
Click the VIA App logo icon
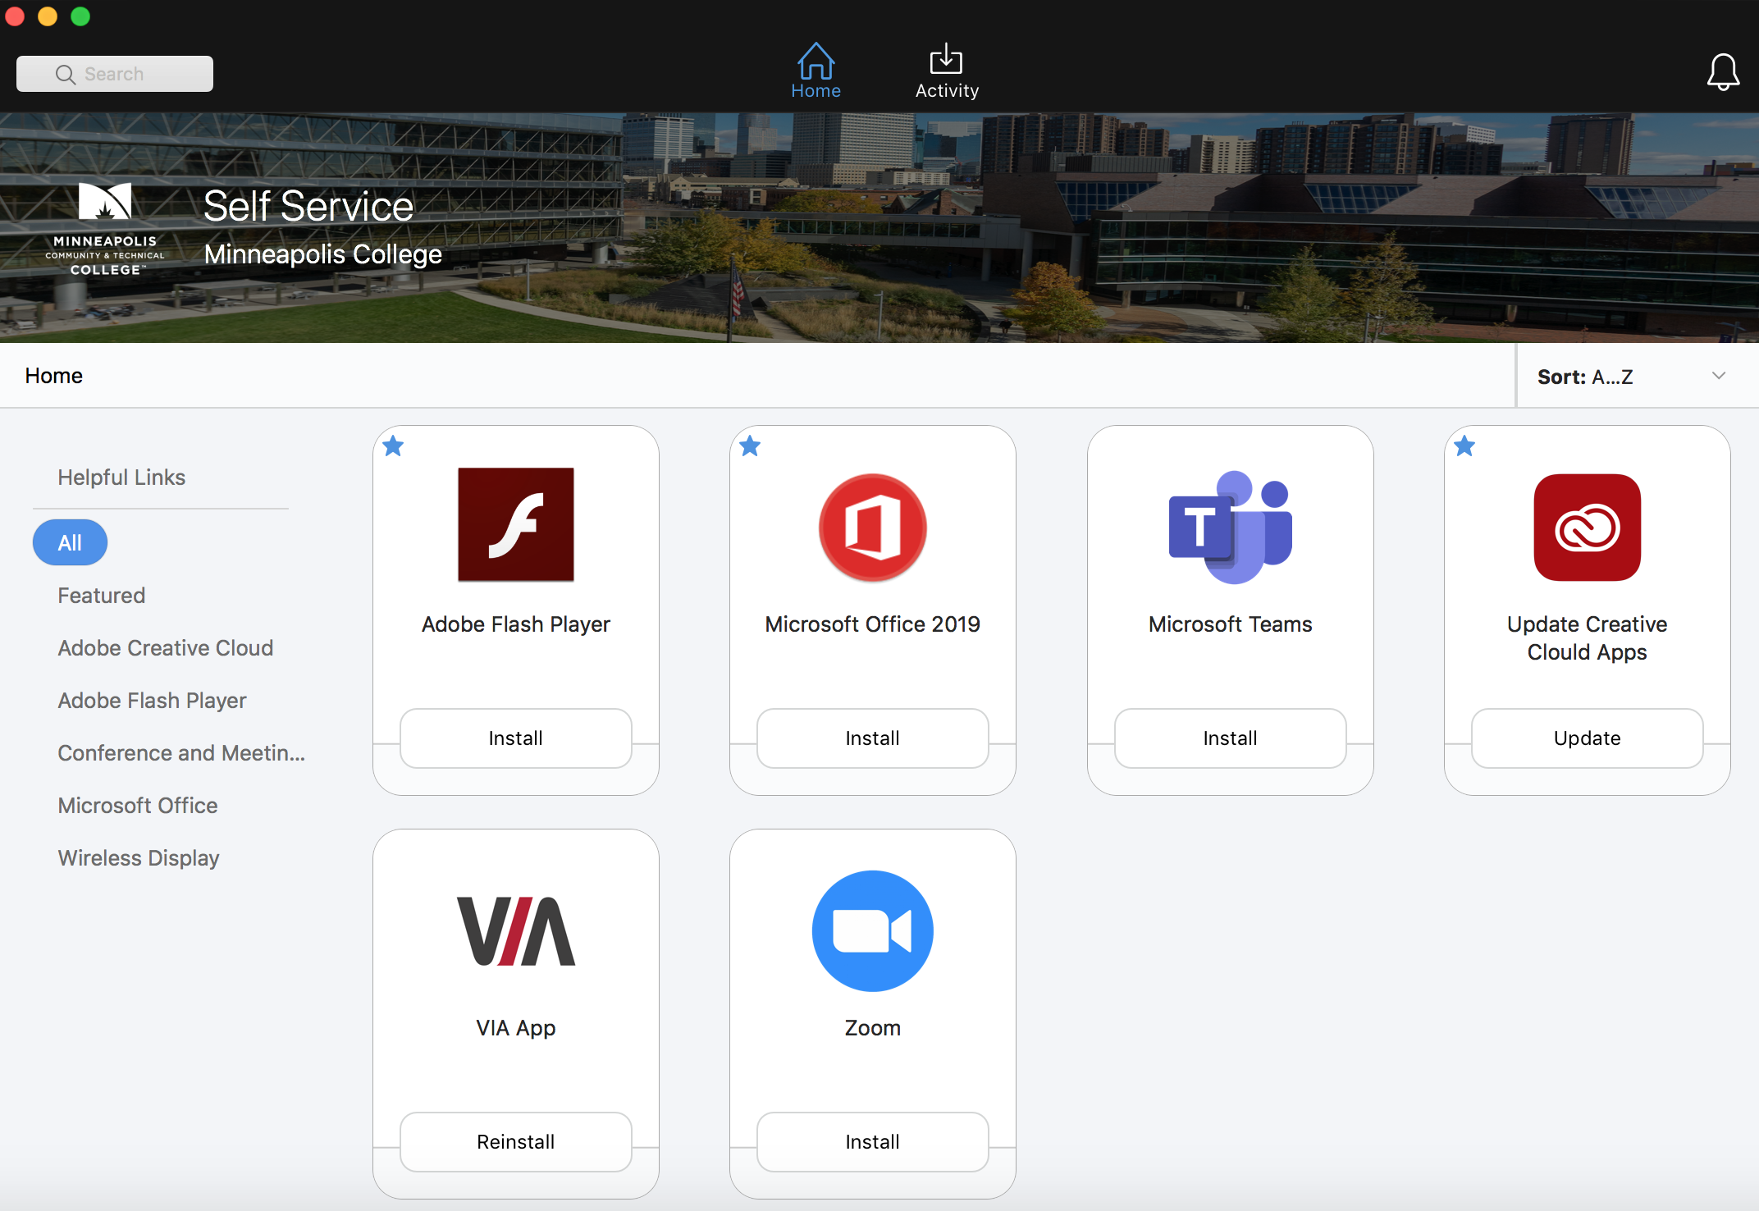516,931
